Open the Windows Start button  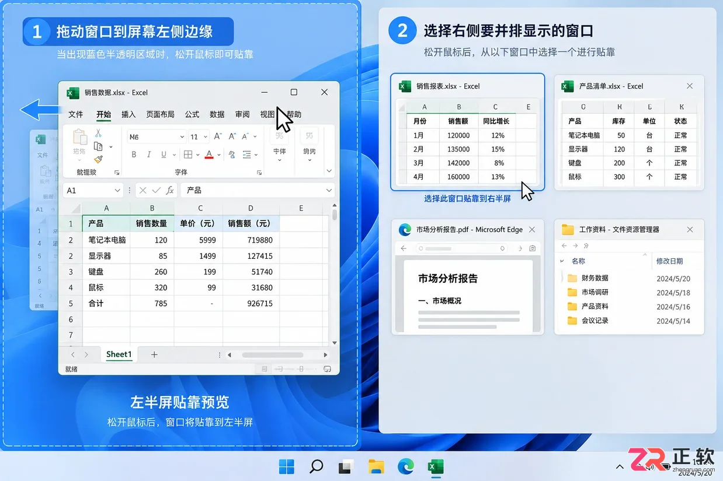tap(287, 466)
